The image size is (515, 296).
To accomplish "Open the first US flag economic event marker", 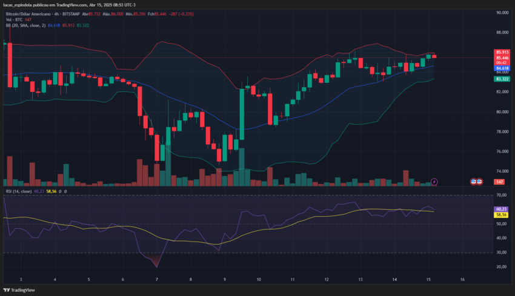I will tap(474, 182).
